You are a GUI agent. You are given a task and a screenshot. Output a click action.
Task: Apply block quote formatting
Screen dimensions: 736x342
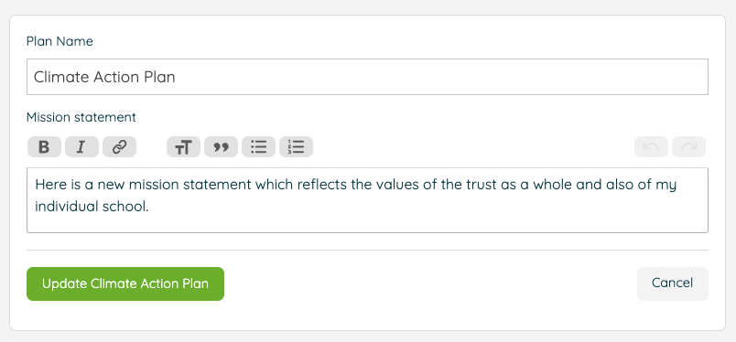tap(221, 147)
